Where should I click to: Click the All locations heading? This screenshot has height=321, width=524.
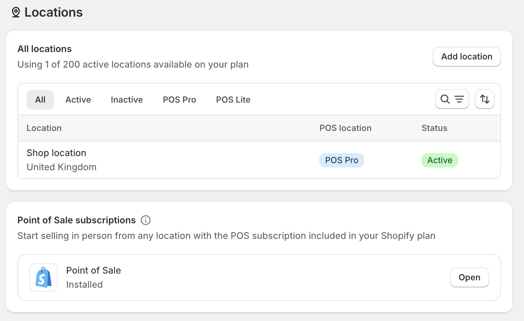pos(45,49)
